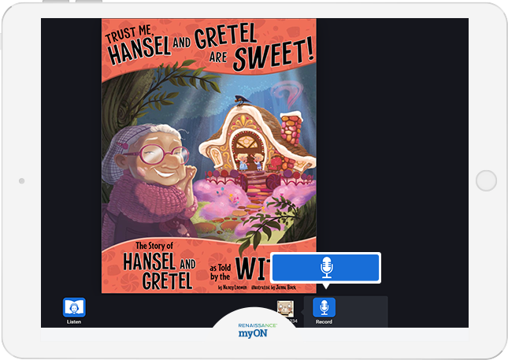This screenshot has width=508, height=360.
Task: Open the user avatar thumbnail beside Record
Action: [x=285, y=309]
